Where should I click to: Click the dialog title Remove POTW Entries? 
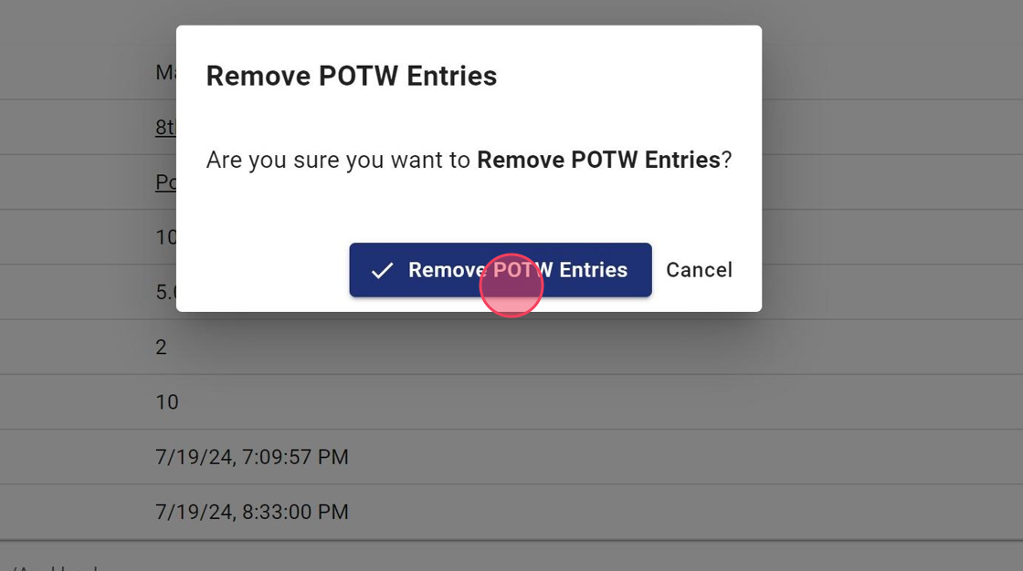pyautogui.click(x=351, y=76)
